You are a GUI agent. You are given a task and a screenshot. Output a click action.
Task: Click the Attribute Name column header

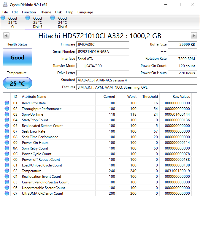(x=58, y=96)
